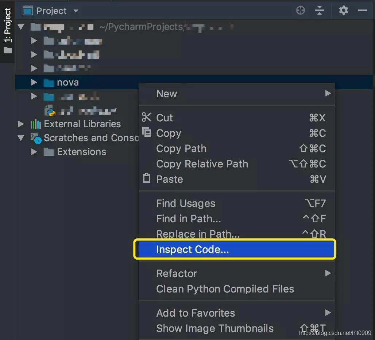375x340 pixels.
Task: Click the Copy pages icon
Action: [x=147, y=132]
